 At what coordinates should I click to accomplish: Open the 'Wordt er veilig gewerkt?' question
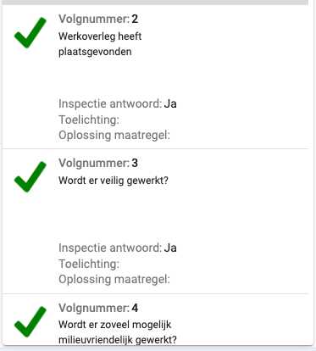click(x=114, y=181)
